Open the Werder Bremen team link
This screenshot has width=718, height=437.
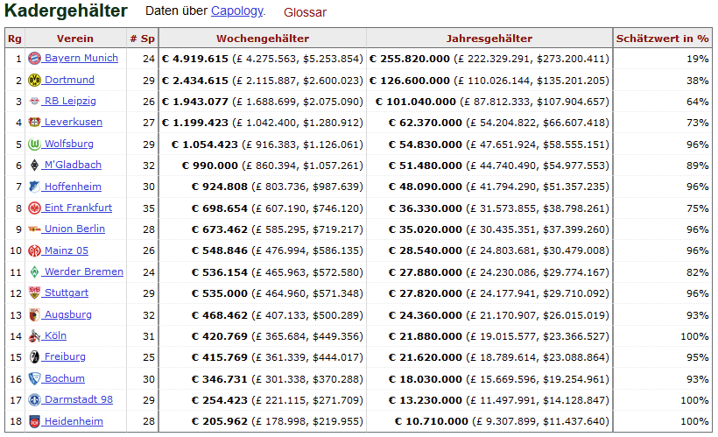pos(84,271)
